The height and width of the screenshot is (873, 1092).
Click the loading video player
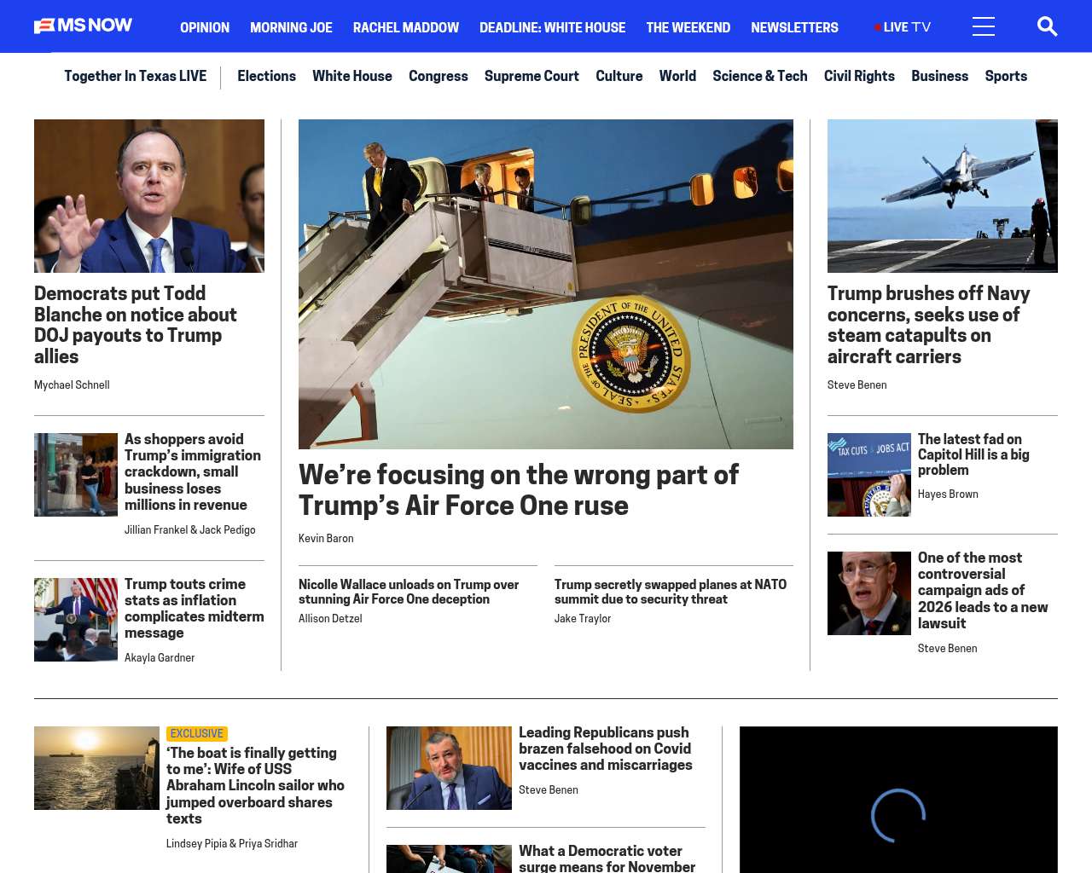coord(898,800)
